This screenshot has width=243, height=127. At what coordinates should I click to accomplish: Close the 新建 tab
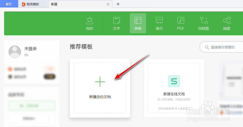(108, 4)
